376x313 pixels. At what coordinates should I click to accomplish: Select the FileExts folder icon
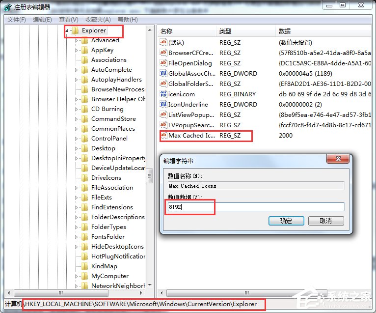[84, 198]
